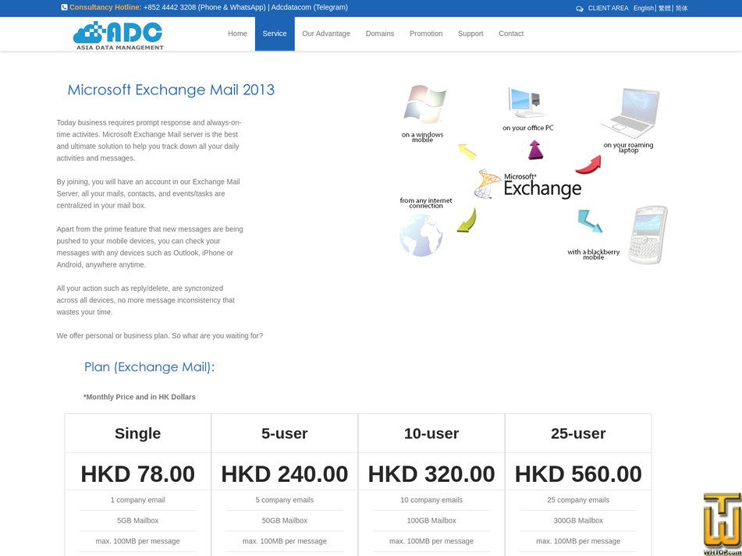742x556 pixels.
Task: Go to the Home menu item
Action: 237,34
